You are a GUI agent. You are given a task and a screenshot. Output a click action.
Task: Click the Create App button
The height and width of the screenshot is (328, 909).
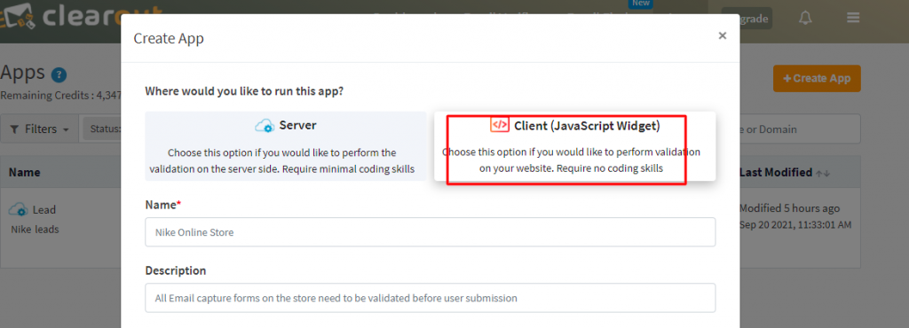click(x=817, y=79)
